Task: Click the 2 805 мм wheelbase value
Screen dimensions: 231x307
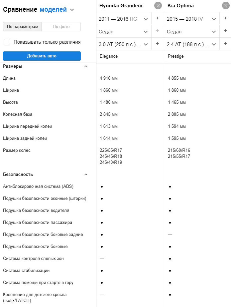Action: pos(176,114)
